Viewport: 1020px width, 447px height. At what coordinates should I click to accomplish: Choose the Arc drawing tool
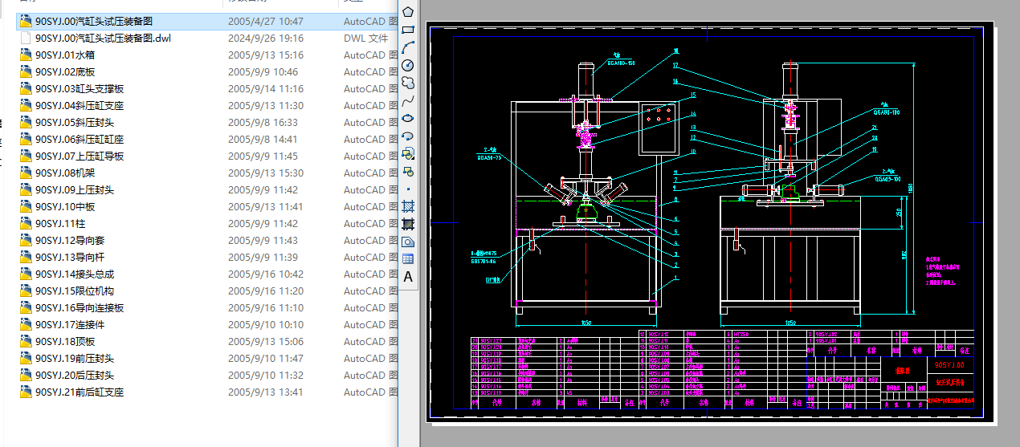click(408, 47)
